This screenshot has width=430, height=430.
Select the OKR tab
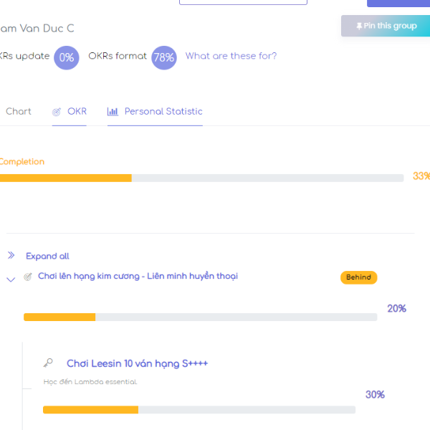click(x=77, y=112)
